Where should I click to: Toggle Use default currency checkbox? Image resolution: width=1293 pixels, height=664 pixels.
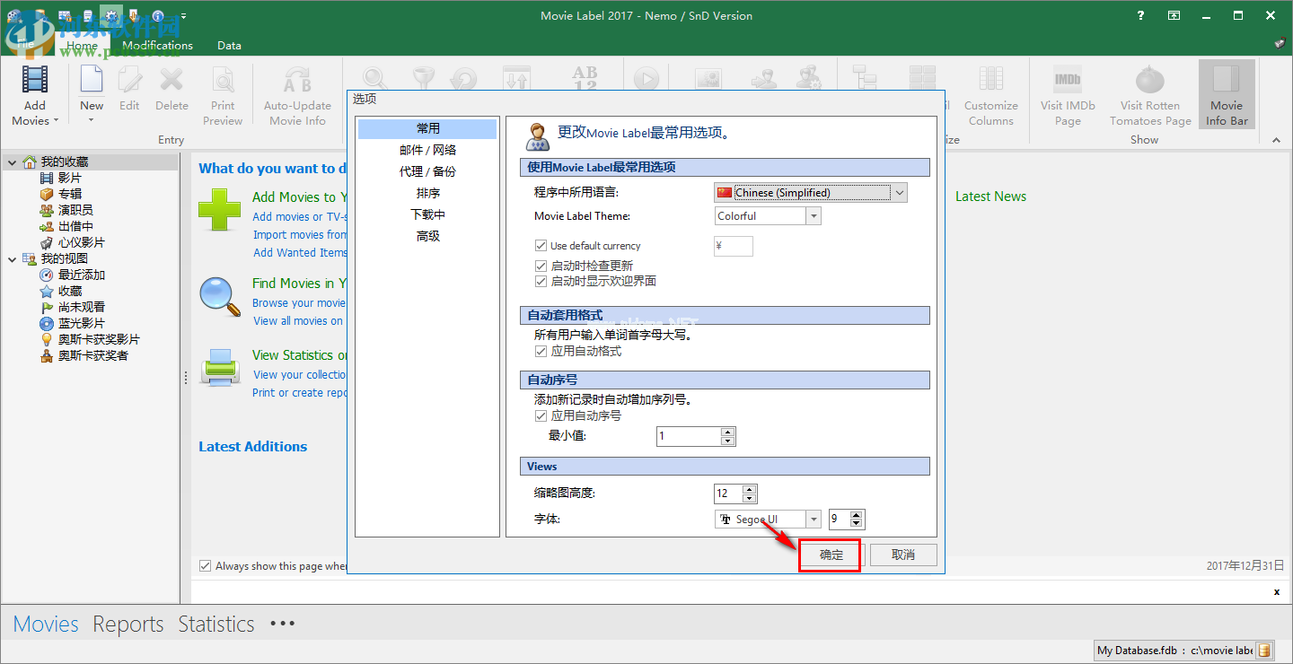[541, 246]
